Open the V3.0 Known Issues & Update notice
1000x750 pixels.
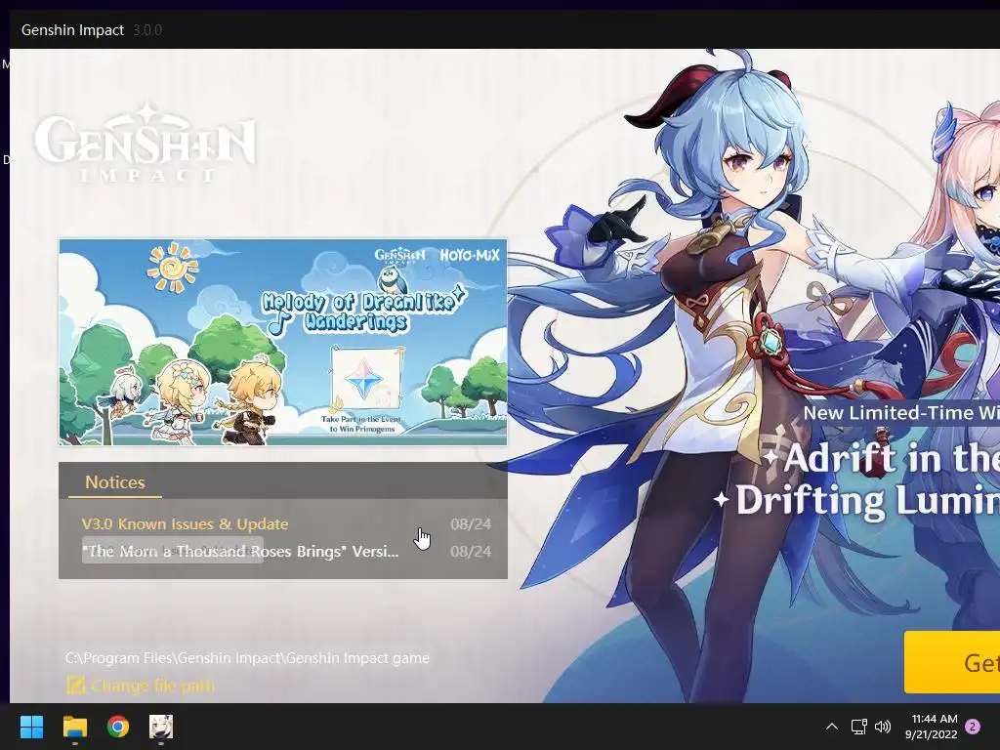tap(185, 524)
